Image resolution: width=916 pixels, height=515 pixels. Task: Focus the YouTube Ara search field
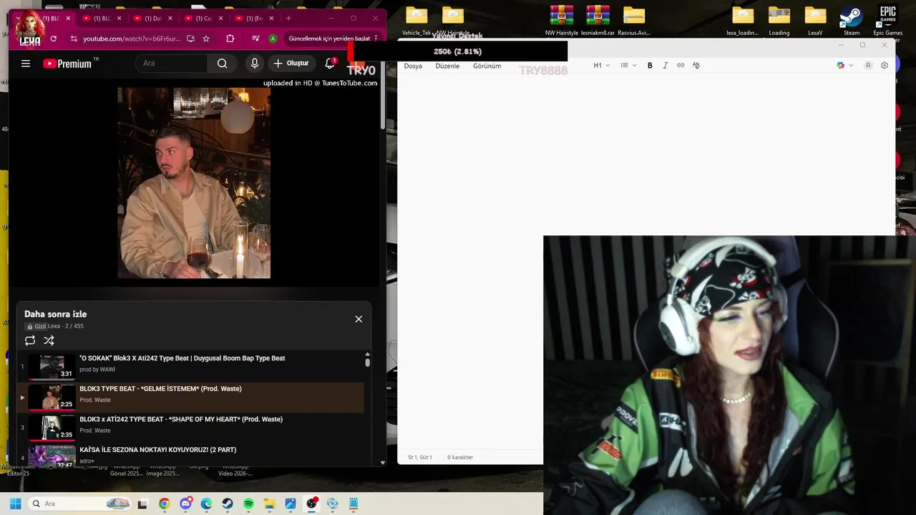(x=172, y=64)
